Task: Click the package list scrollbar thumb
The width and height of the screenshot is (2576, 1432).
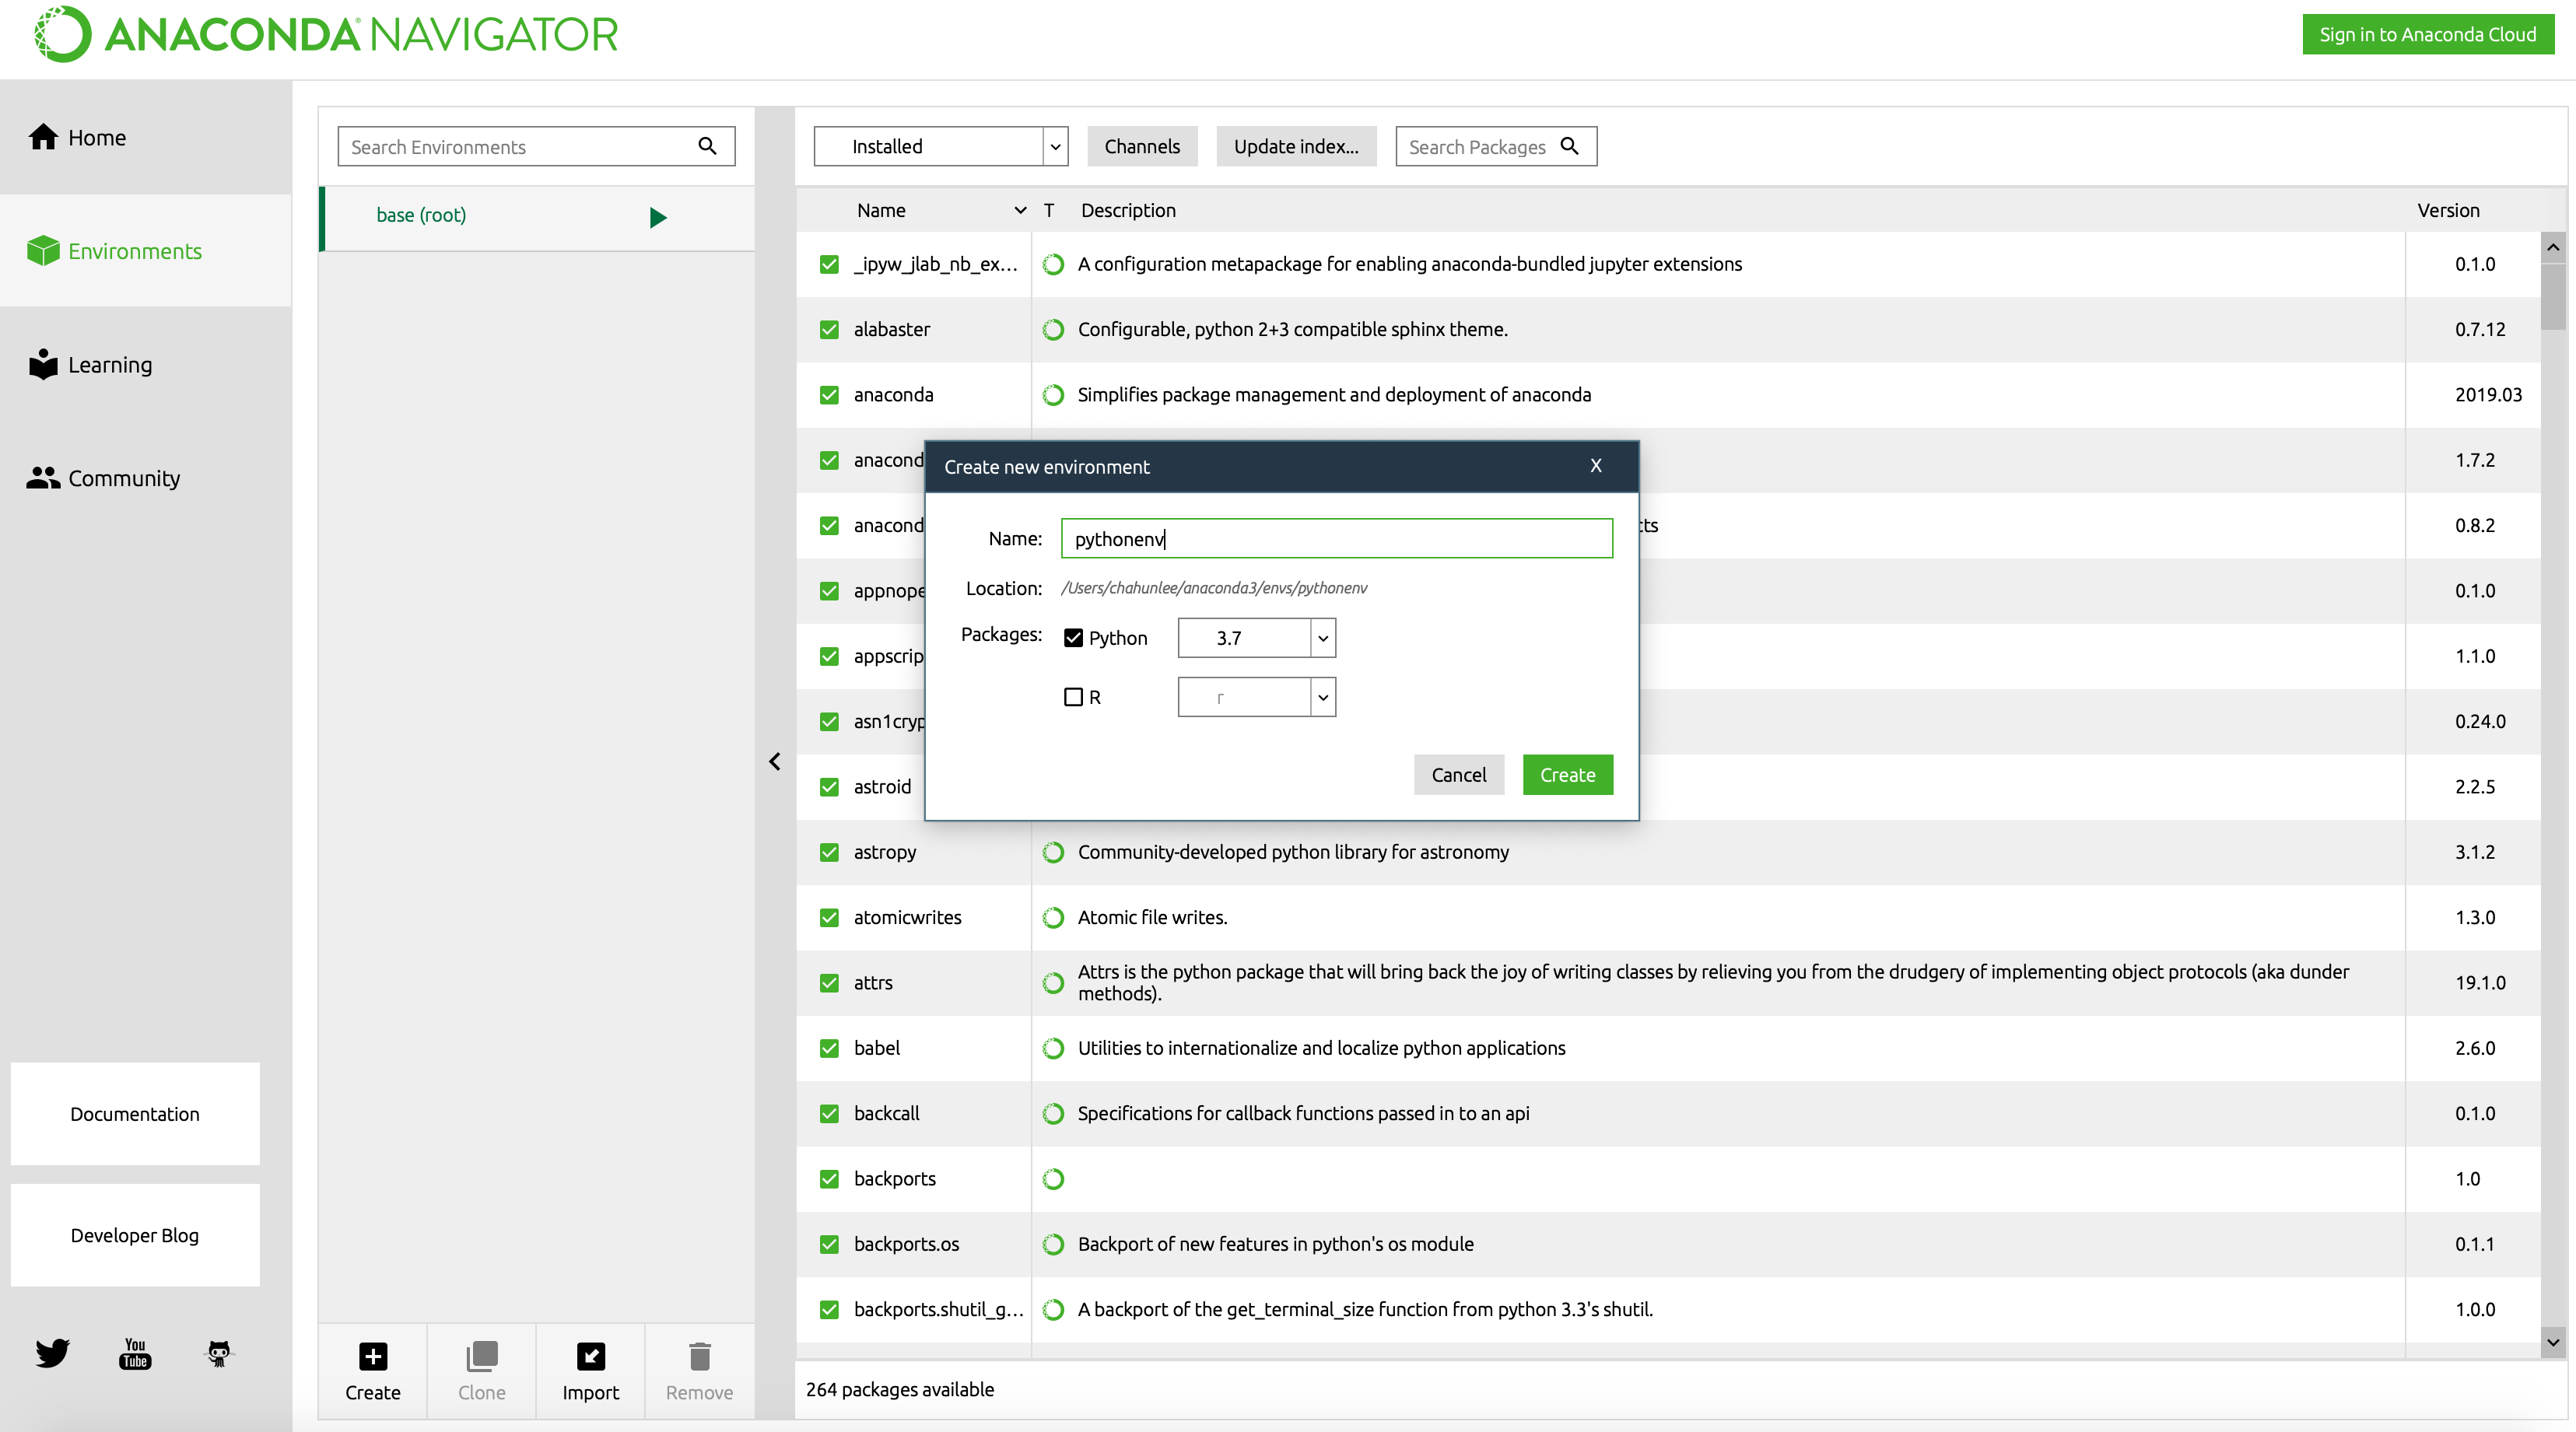Action: [2553, 296]
